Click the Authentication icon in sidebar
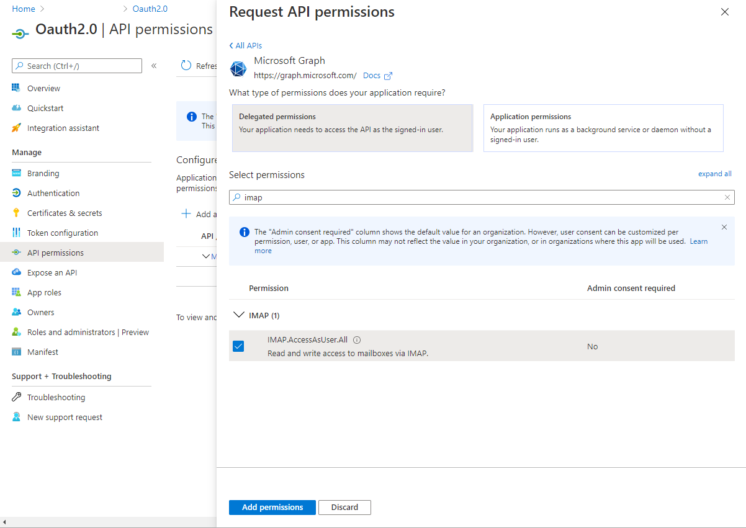Screen dimensions: 746x528 tap(16, 193)
